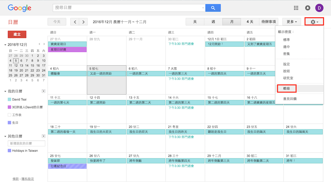Screen dimensions: 331x182
Task: Go to previous month with left arrow
Action: pos(75,22)
